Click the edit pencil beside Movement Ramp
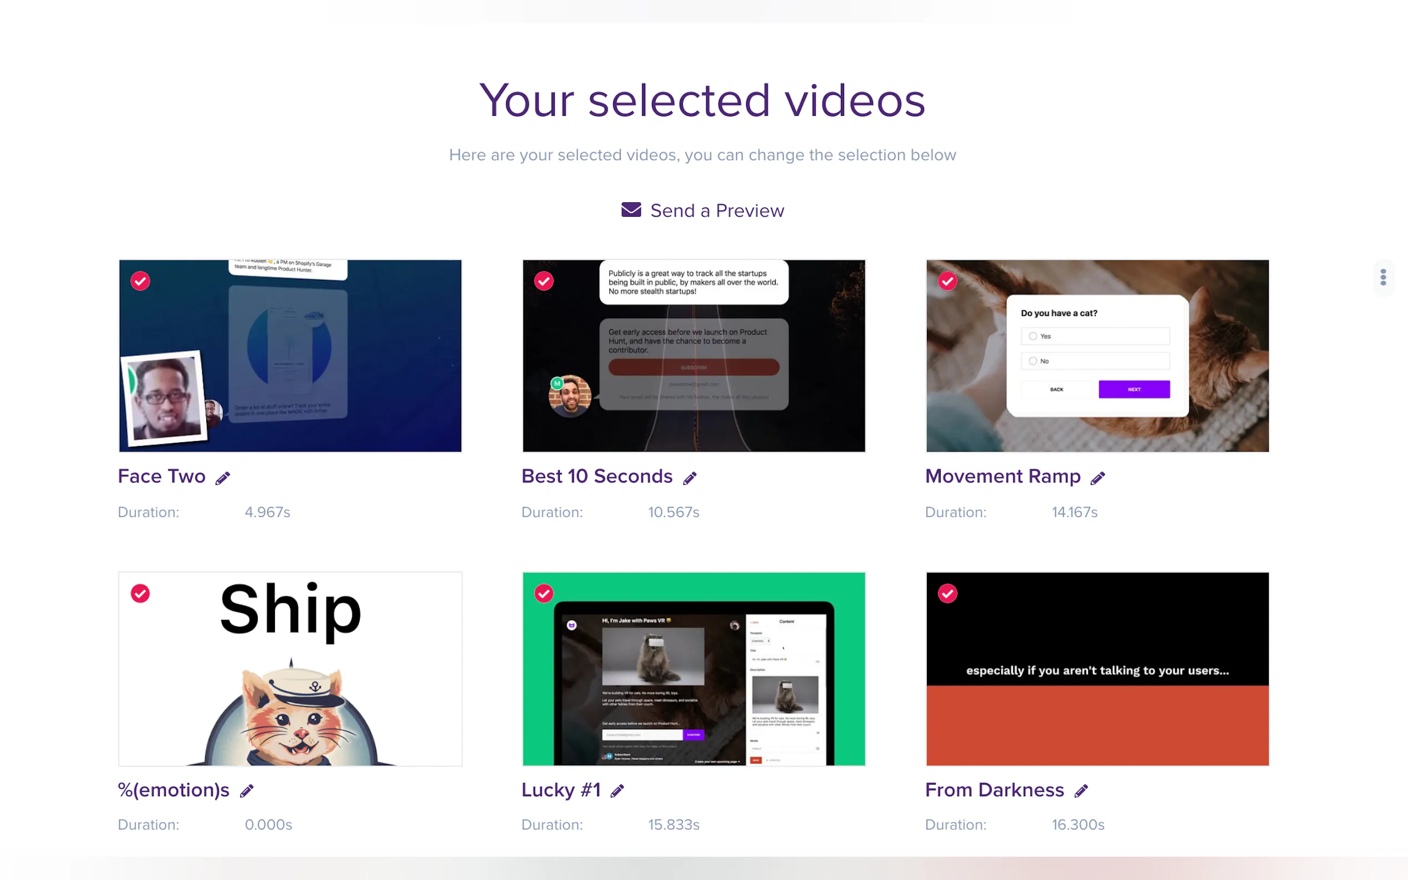 pos(1098,478)
